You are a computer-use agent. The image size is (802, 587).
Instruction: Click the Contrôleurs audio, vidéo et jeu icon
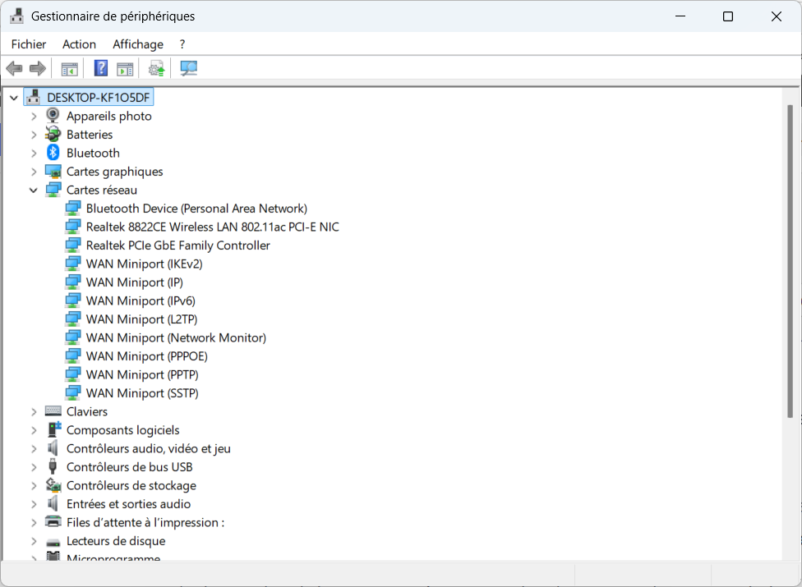53,448
